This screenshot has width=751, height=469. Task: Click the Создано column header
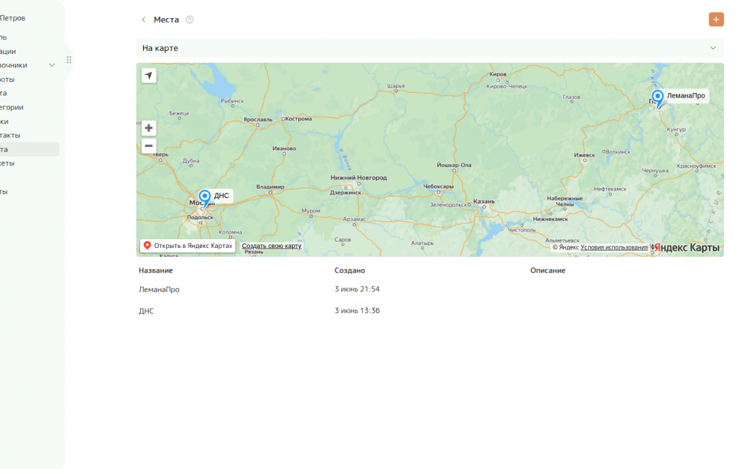[x=350, y=270]
